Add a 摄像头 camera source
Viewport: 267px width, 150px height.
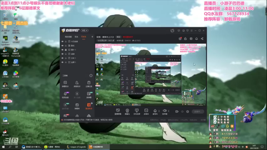click(x=127, y=112)
